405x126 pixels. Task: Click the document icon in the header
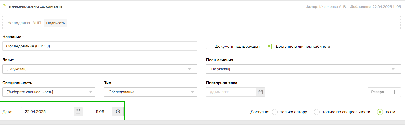click(4, 6)
